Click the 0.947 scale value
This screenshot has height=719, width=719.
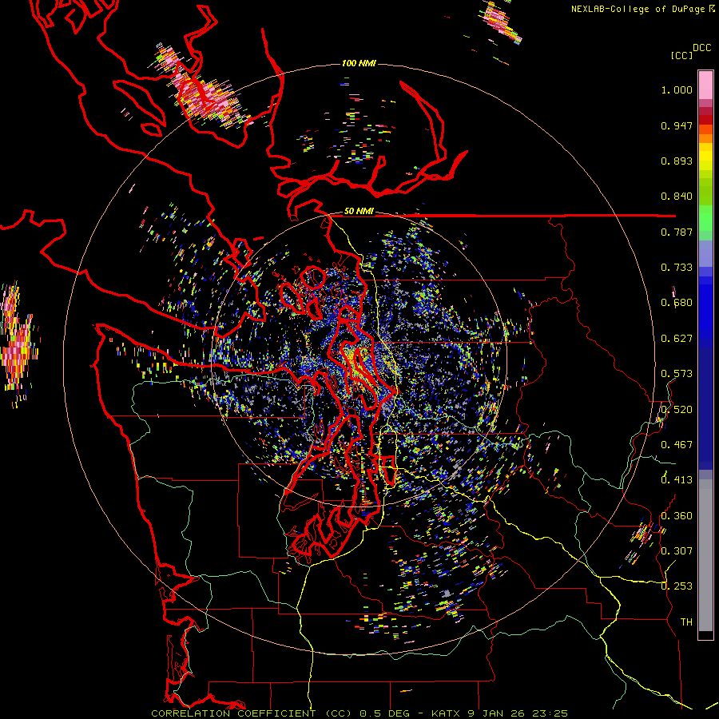677,125
